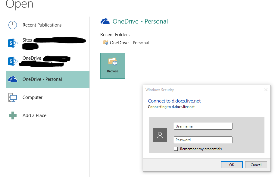Click the green plus Add a Place icon
The image size is (278, 177).
[13, 115]
